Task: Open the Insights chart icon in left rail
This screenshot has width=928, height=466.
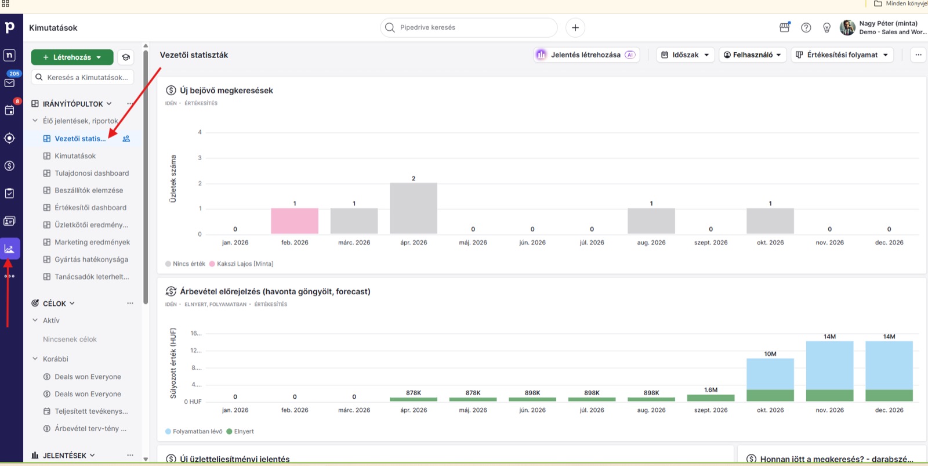Action: (x=10, y=249)
